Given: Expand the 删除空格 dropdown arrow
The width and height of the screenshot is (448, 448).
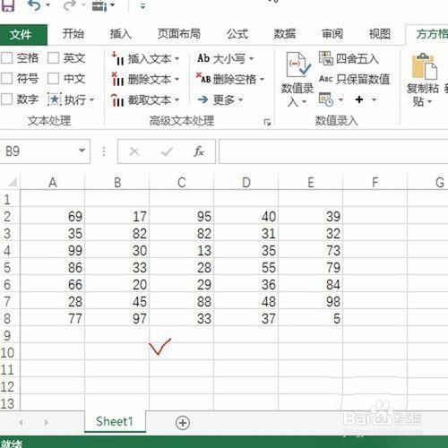Looking at the screenshot, I should pos(262,79).
